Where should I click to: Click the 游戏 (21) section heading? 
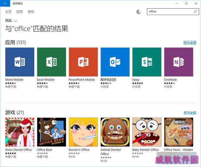(14, 112)
